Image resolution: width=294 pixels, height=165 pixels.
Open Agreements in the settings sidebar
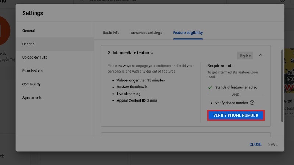coord(32,98)
